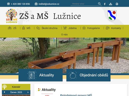Screen dimensions: 129x96
Task: Click the Kalendář widget heading
Action: 16,87
